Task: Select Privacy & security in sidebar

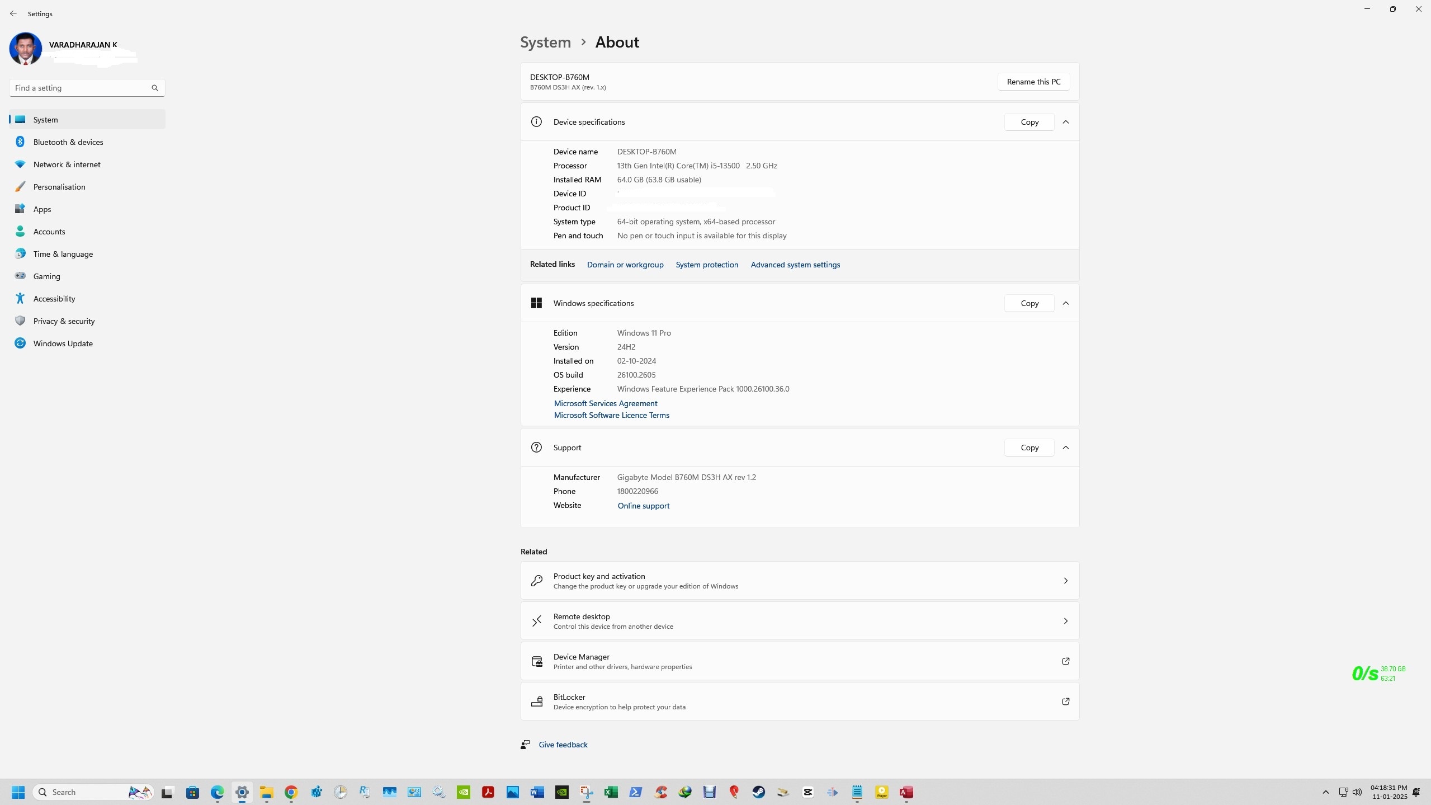Action: [x=64, y=321]
